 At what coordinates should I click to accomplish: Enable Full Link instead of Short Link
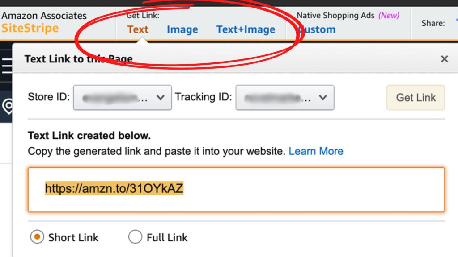tap(135, 237)
